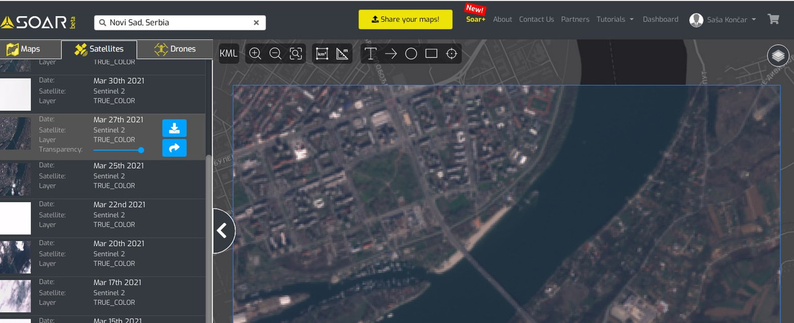The height and width of the screenshot is (323, 794).
Task: Click the Mar 20th 2021 date text
Action: click(118, 244)
